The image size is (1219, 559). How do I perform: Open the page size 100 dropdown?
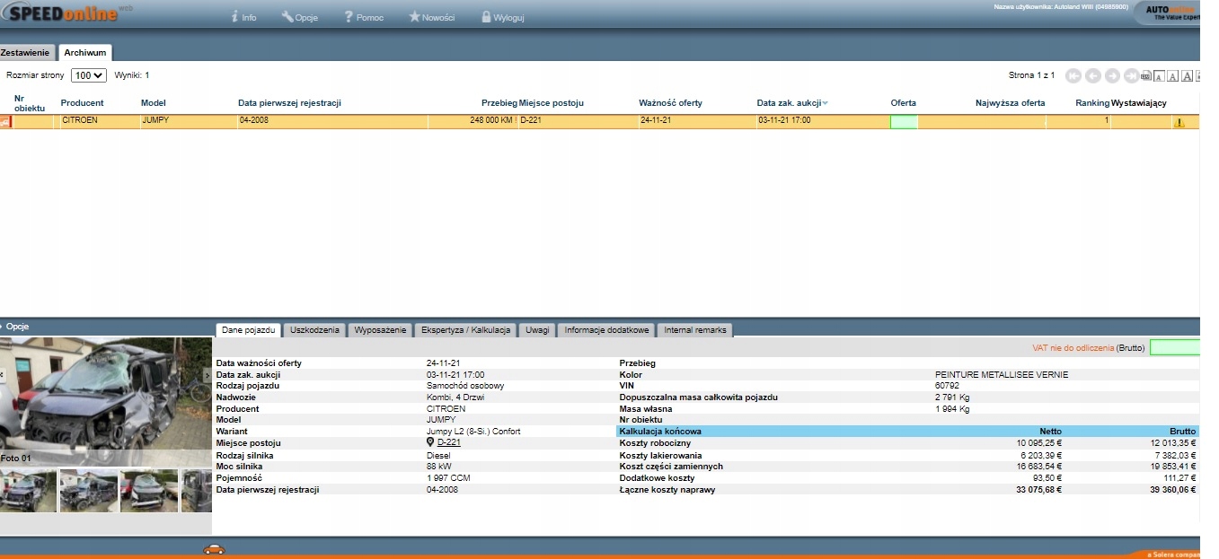(89, 76)
